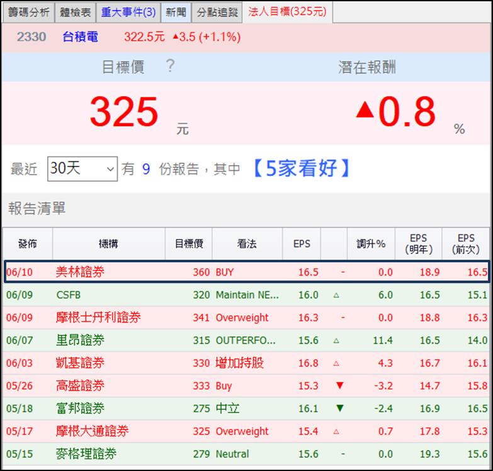Open the 籌碼分析 tab
This screenshot has width=493, height=471.
[28, 12]
